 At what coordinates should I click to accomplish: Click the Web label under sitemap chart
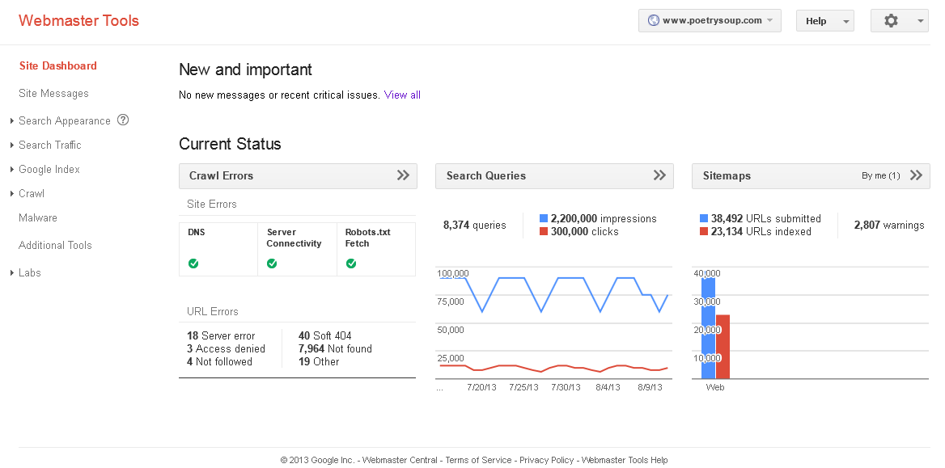click(x=715, y=387)
